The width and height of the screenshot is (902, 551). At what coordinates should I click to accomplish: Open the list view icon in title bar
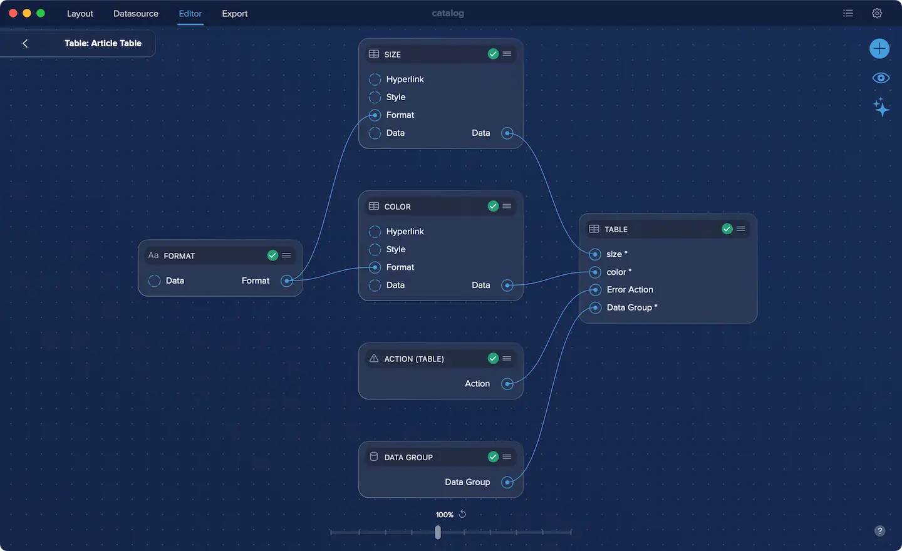(x=848, y=13)
